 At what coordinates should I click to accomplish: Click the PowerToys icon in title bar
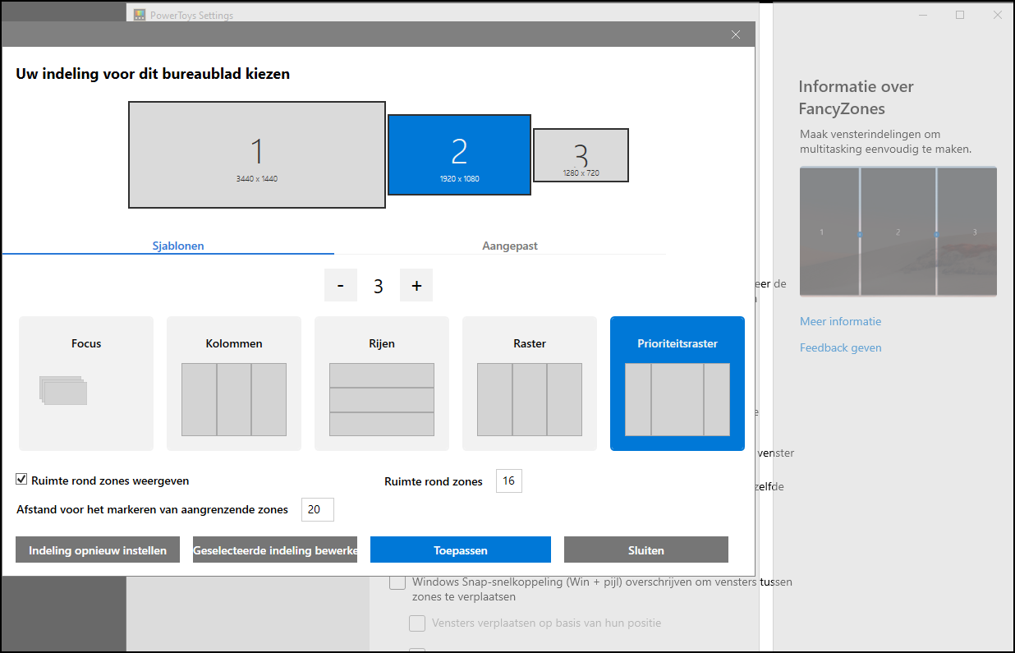click(x=140, y=15)
